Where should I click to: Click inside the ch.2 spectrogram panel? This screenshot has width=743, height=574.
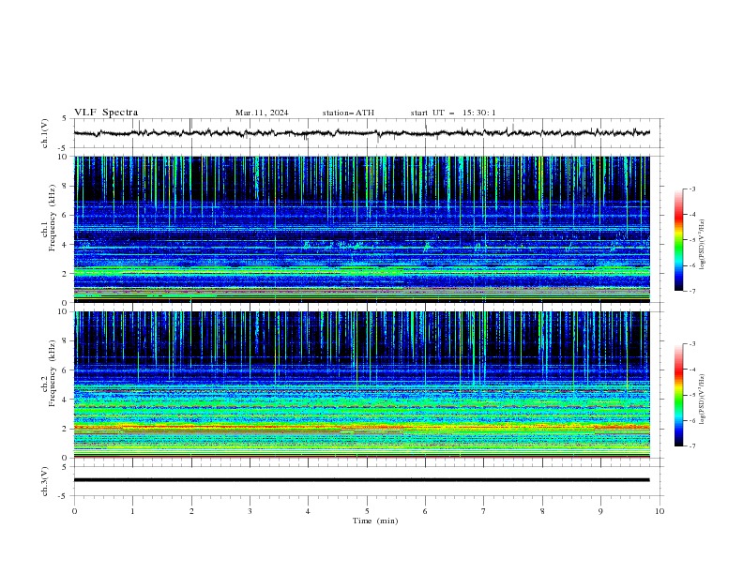coord(361,385)
